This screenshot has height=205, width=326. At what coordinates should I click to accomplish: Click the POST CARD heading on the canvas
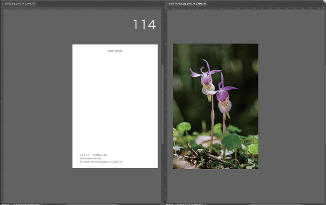(115, 51)
